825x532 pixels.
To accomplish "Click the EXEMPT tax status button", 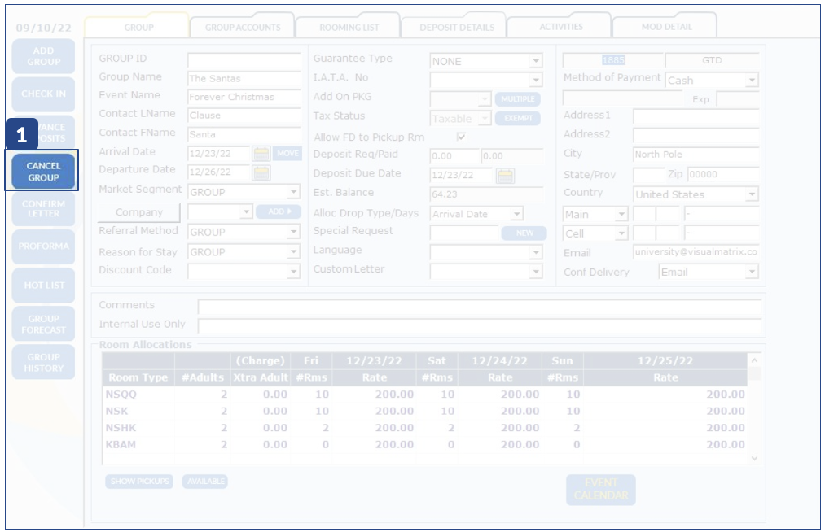I will pos(517,119).
